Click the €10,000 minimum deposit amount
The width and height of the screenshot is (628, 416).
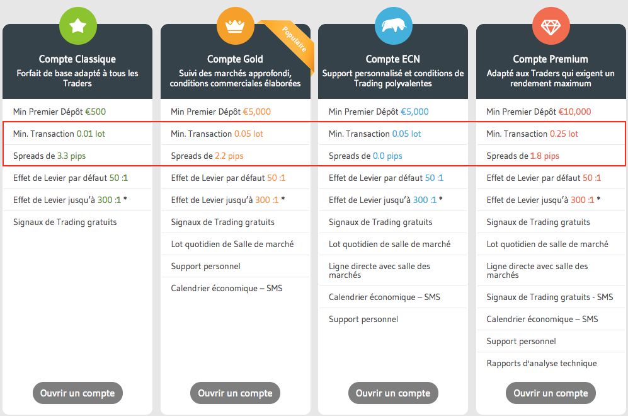click(574, 112)
